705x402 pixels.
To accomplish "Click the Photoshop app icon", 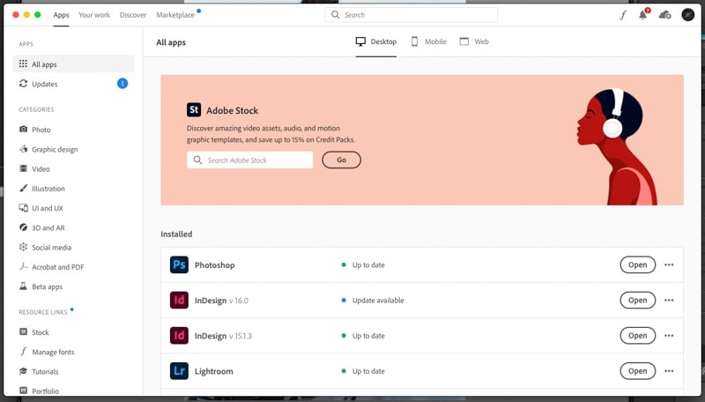I will point(179,264).
